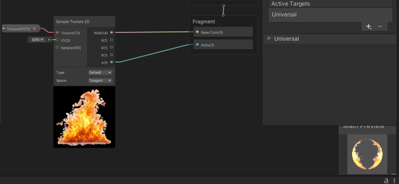Click the Texture2D(T2) property output port
Screen dimensions: 399x184
pos(34,29)
